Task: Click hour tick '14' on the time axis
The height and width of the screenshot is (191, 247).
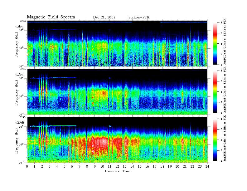Action: coord(132,166)
